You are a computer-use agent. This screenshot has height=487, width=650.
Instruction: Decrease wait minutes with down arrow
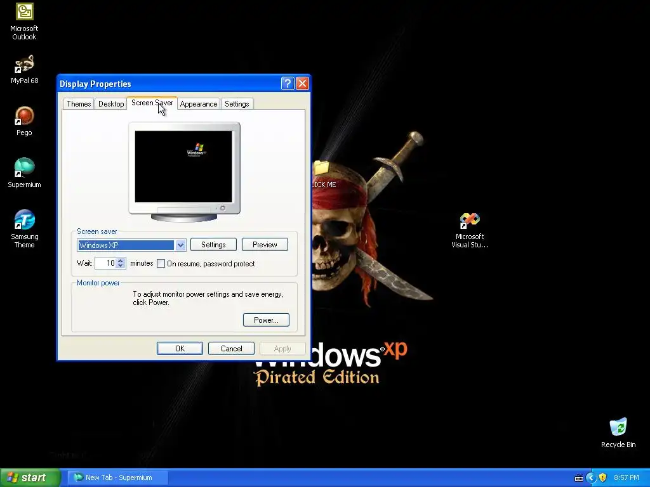coord(121,266)
